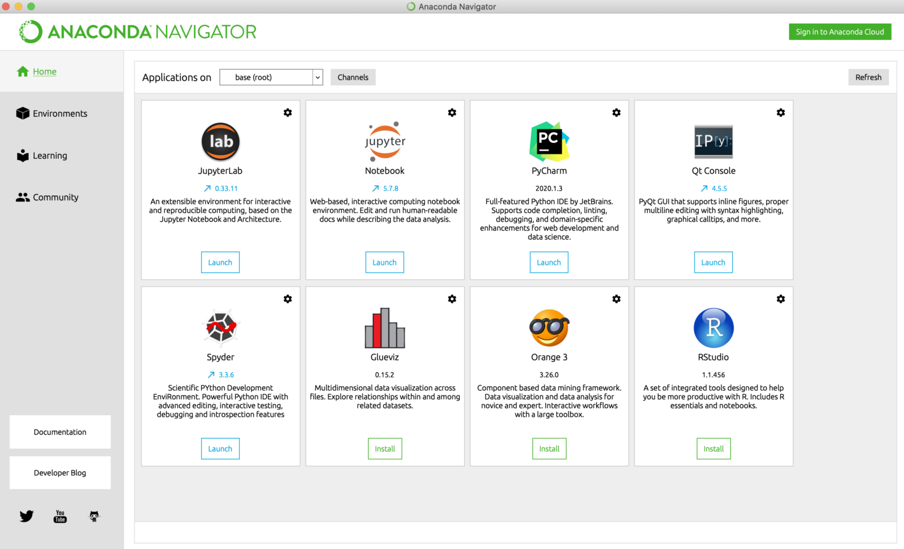The width and height of the screenshot is (904, 549).
Task: Click JupyterLab update arrow icon
Action: 207,189
